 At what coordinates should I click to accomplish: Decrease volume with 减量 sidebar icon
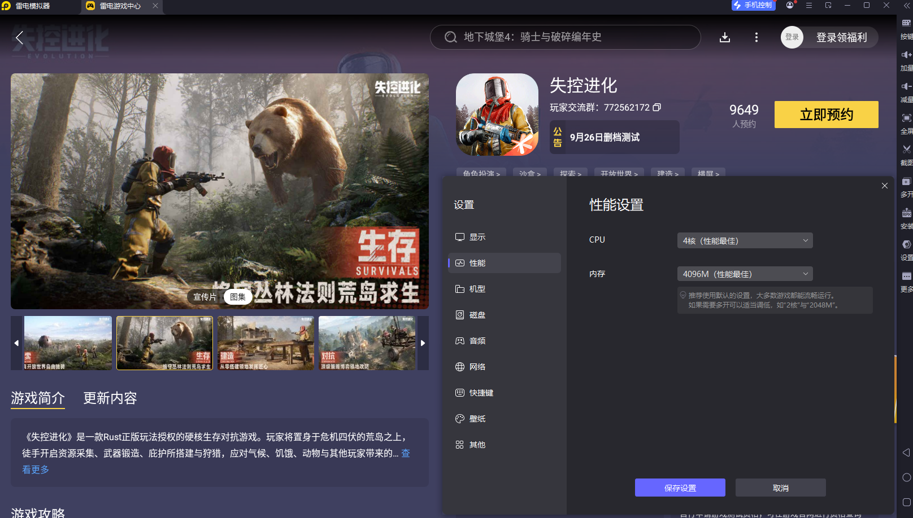(906, 92)
